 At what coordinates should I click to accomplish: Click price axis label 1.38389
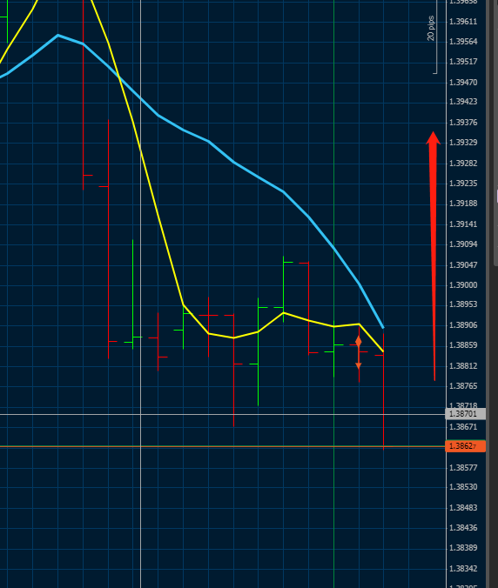[x=463, y=548]
